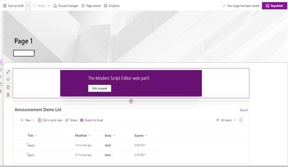Click the Edit snippet button
Screen dimensions: 288x167
pos(100,88)
